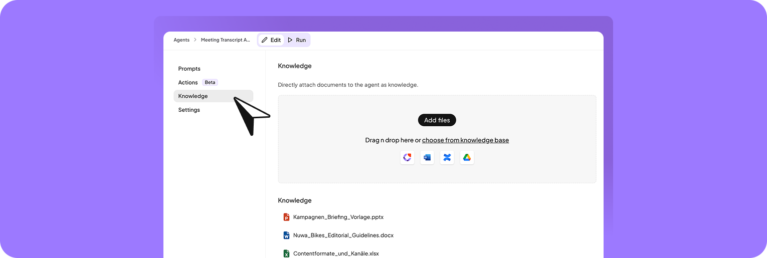Viewport: 767px width, 258px height.
Task: Switch to Edit mode
Action: (271, 40)
